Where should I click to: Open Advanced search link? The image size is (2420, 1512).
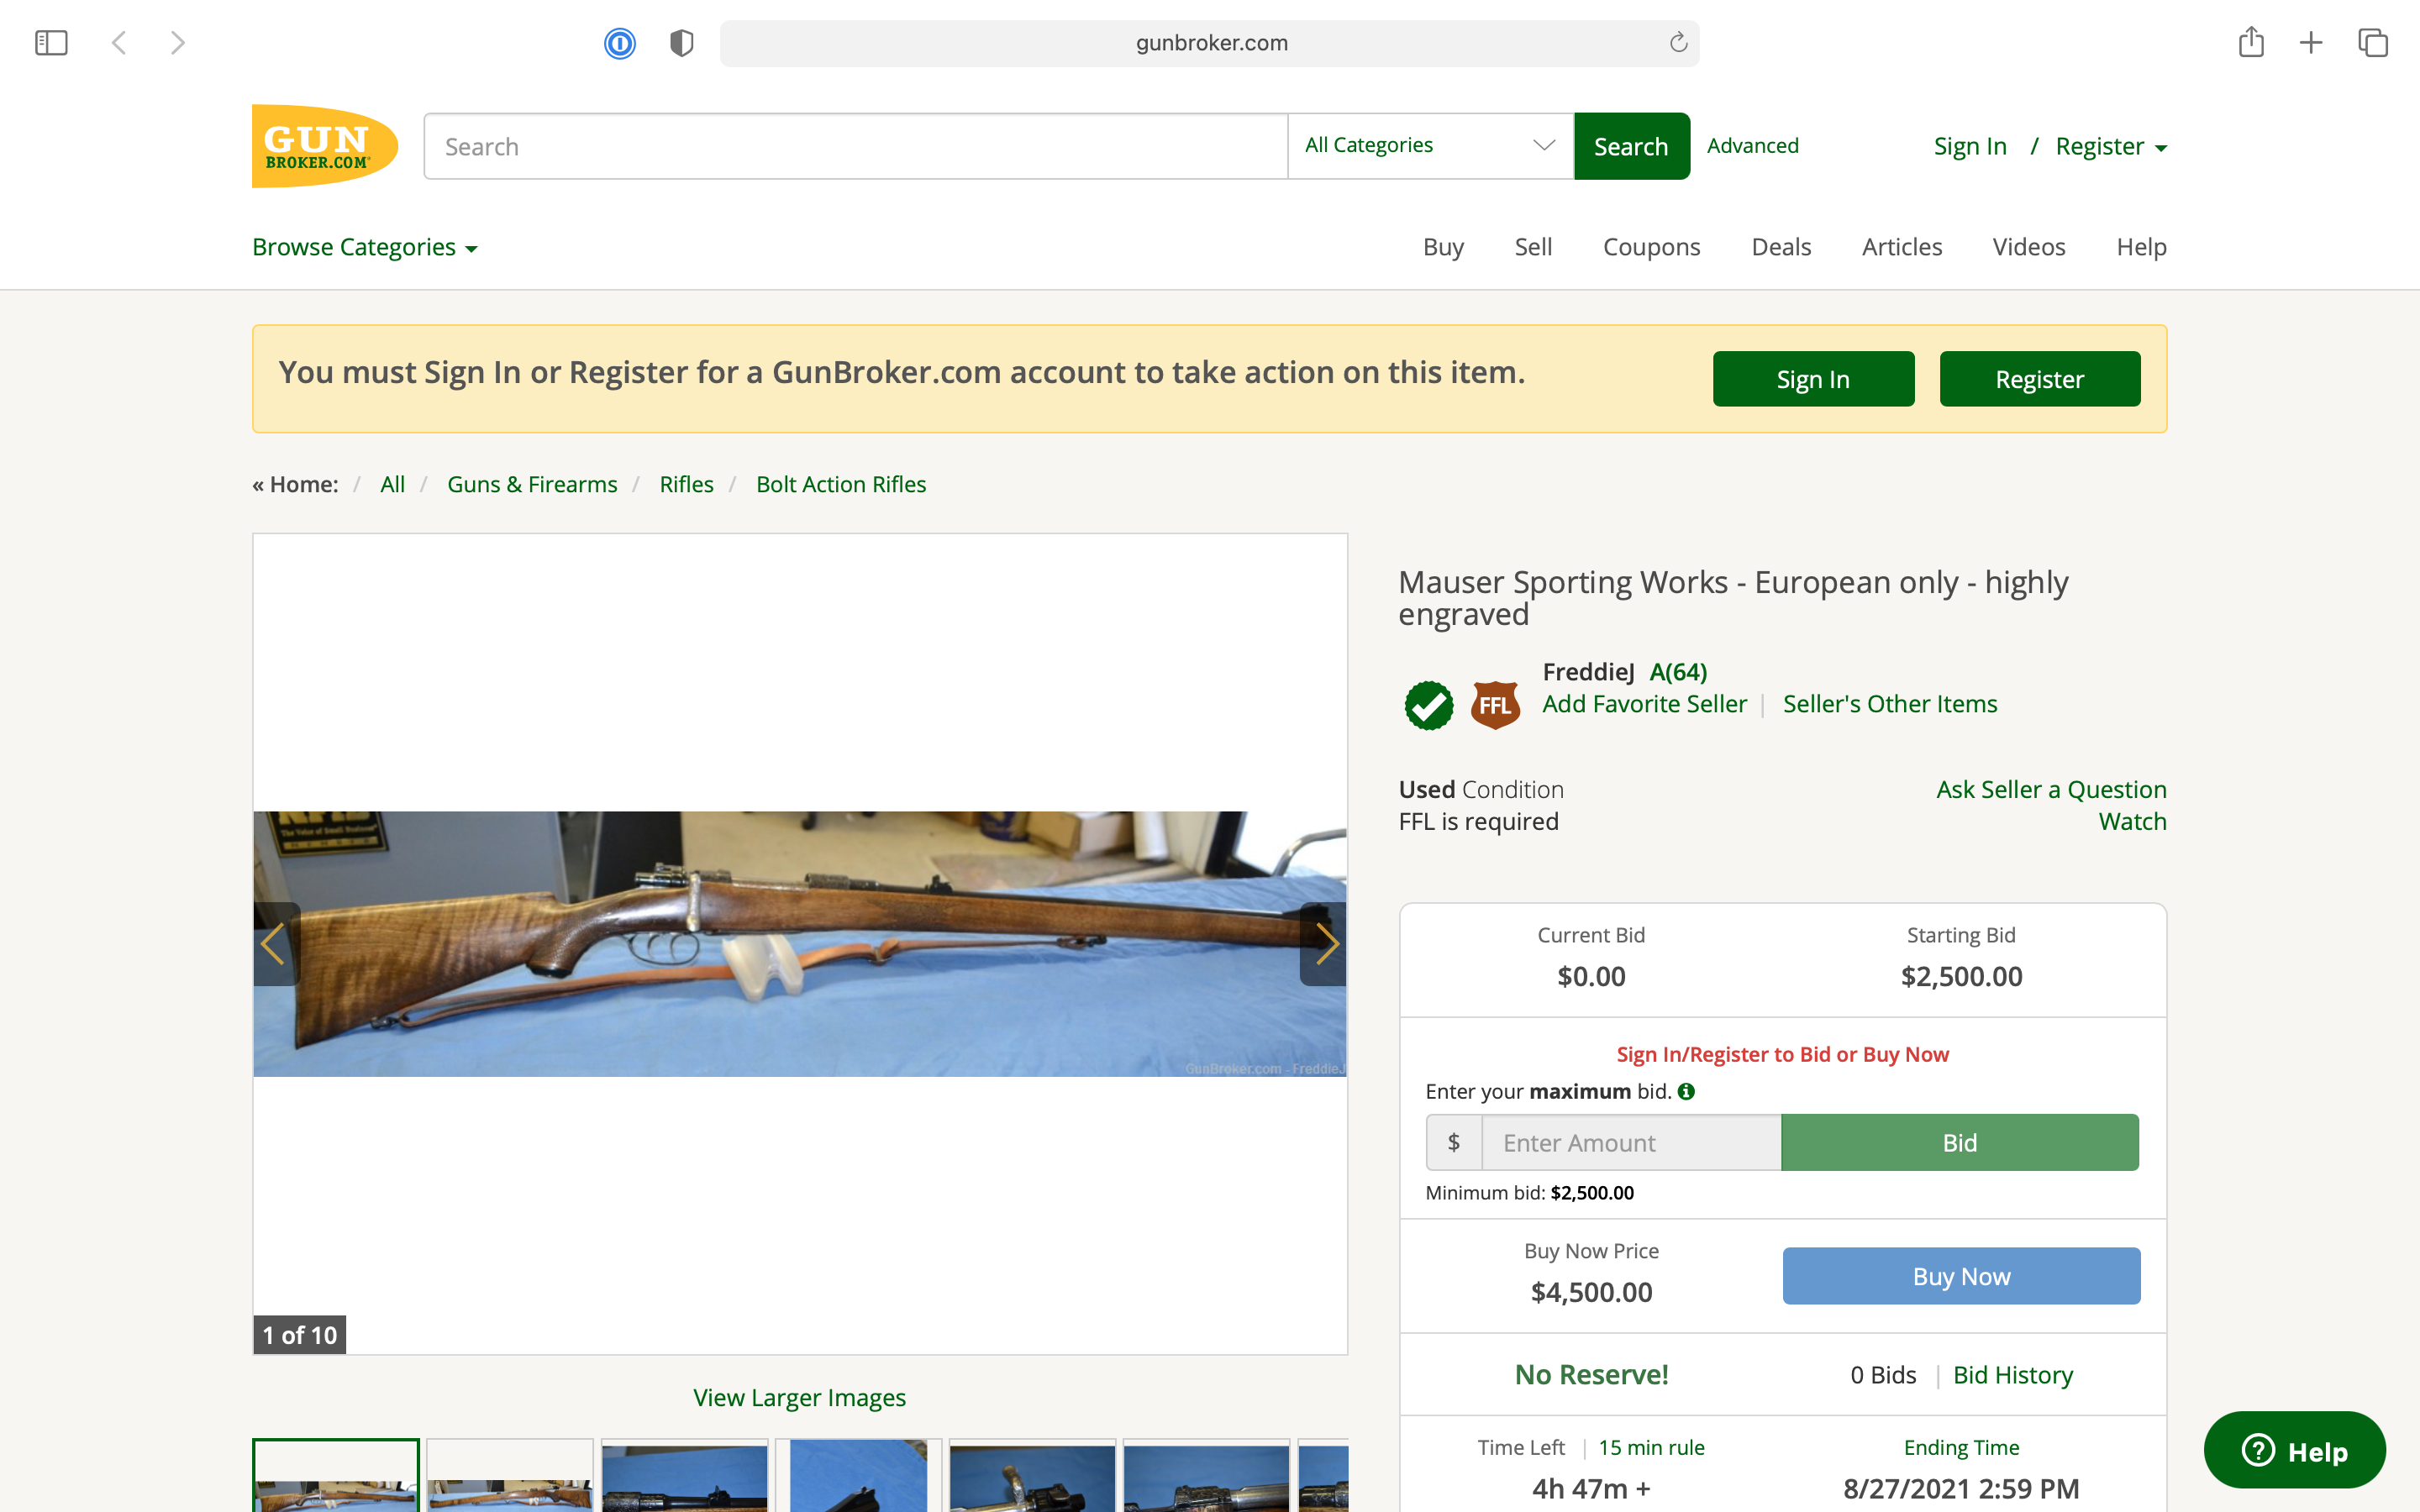click(x=1752, y=145)
